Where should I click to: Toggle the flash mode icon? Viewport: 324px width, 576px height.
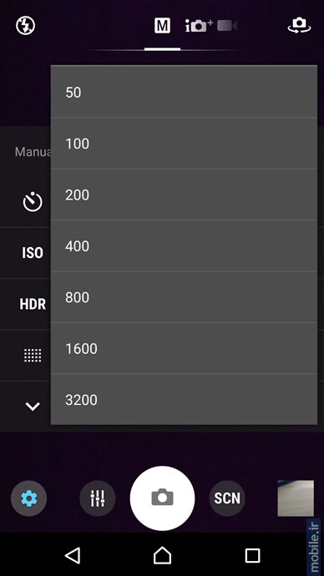point(25,26)
